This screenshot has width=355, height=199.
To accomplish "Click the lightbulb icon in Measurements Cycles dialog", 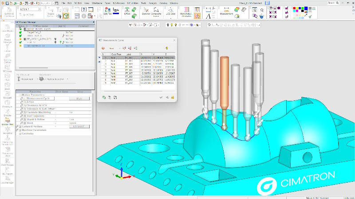I will pos(167,48).
